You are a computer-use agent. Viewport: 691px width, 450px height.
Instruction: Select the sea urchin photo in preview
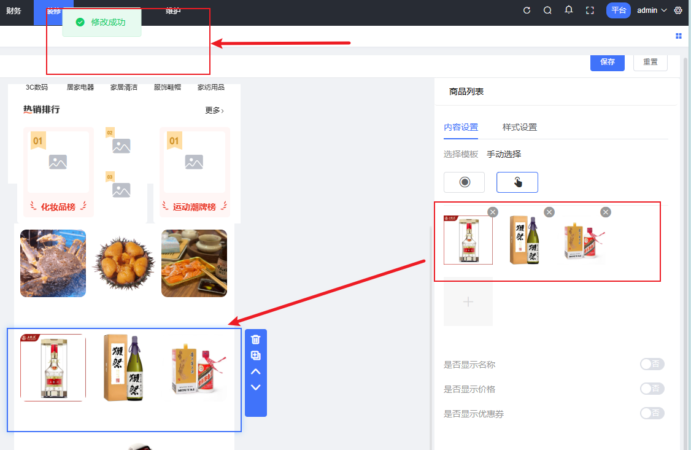[x=124, y=263]
